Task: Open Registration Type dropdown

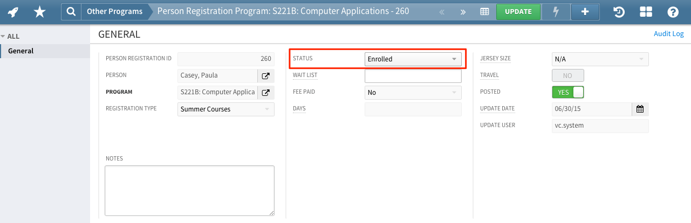Action: coord(226,109)
